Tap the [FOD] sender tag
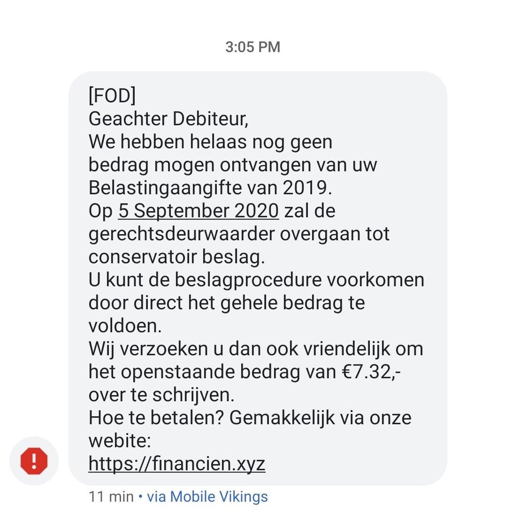Image resolution: width=505 pixels, height=520 pixels. coord(112,96)
